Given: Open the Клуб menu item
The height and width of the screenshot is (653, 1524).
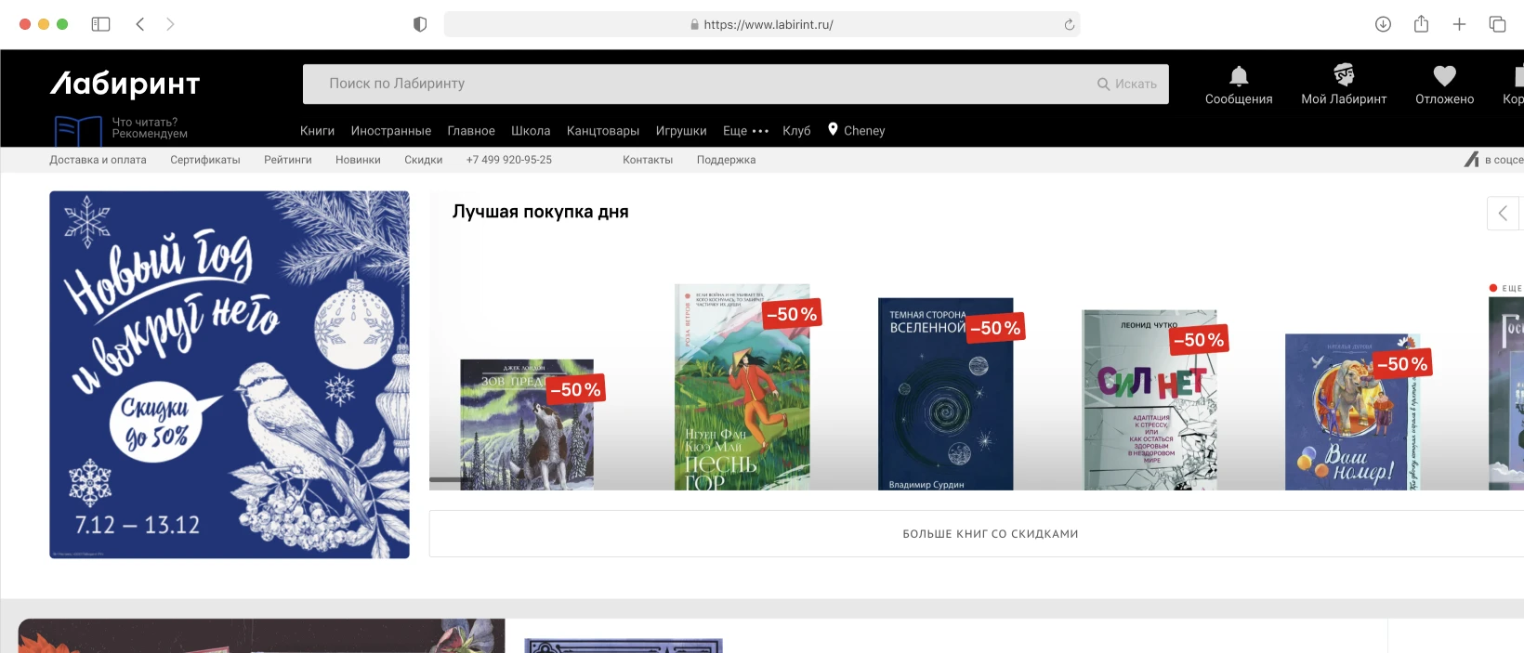Looking at the screenshot, I should [x=796, y=131].
